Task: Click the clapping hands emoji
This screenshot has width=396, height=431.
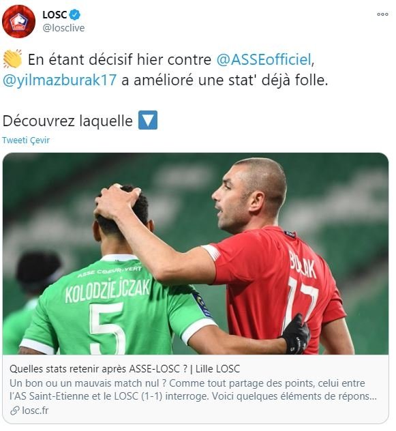Action: [x=13, y=59]
